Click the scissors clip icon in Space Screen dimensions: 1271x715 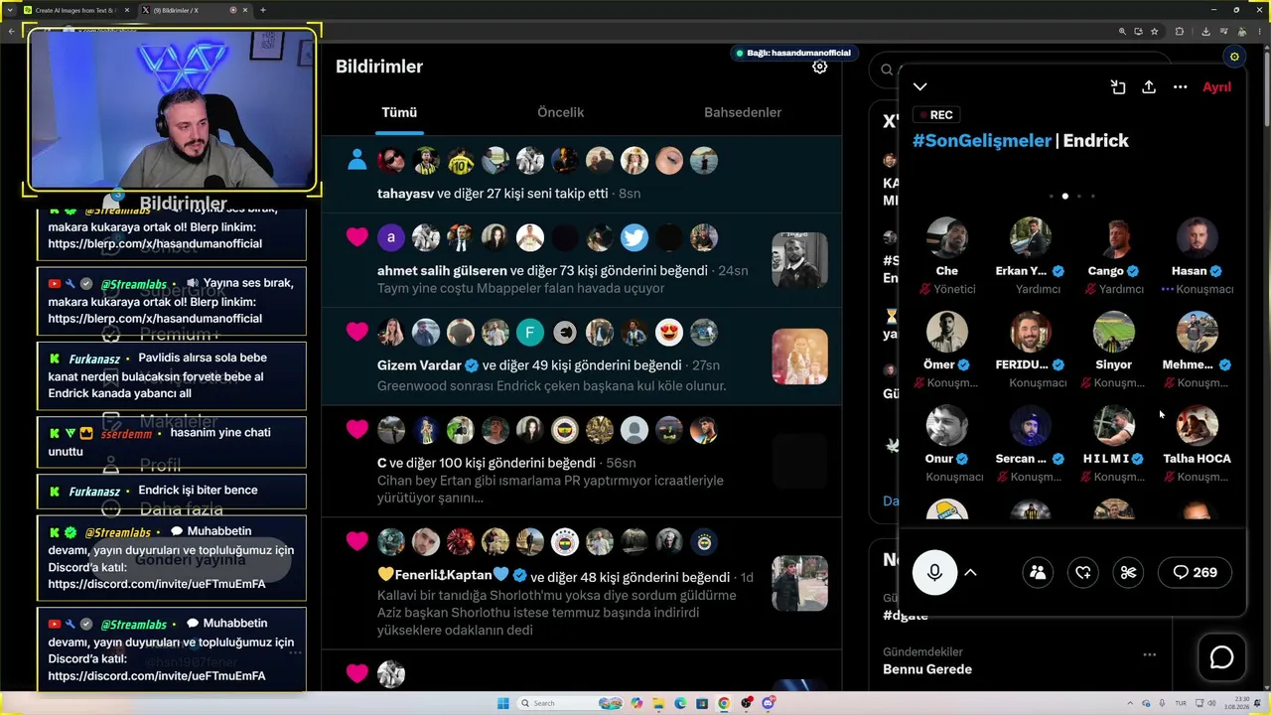pos(1128,572)
